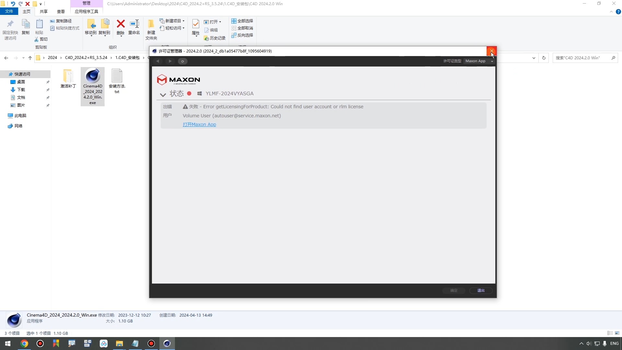Click 粘贴快捷方式 in the ribbon

pos(65,28)
